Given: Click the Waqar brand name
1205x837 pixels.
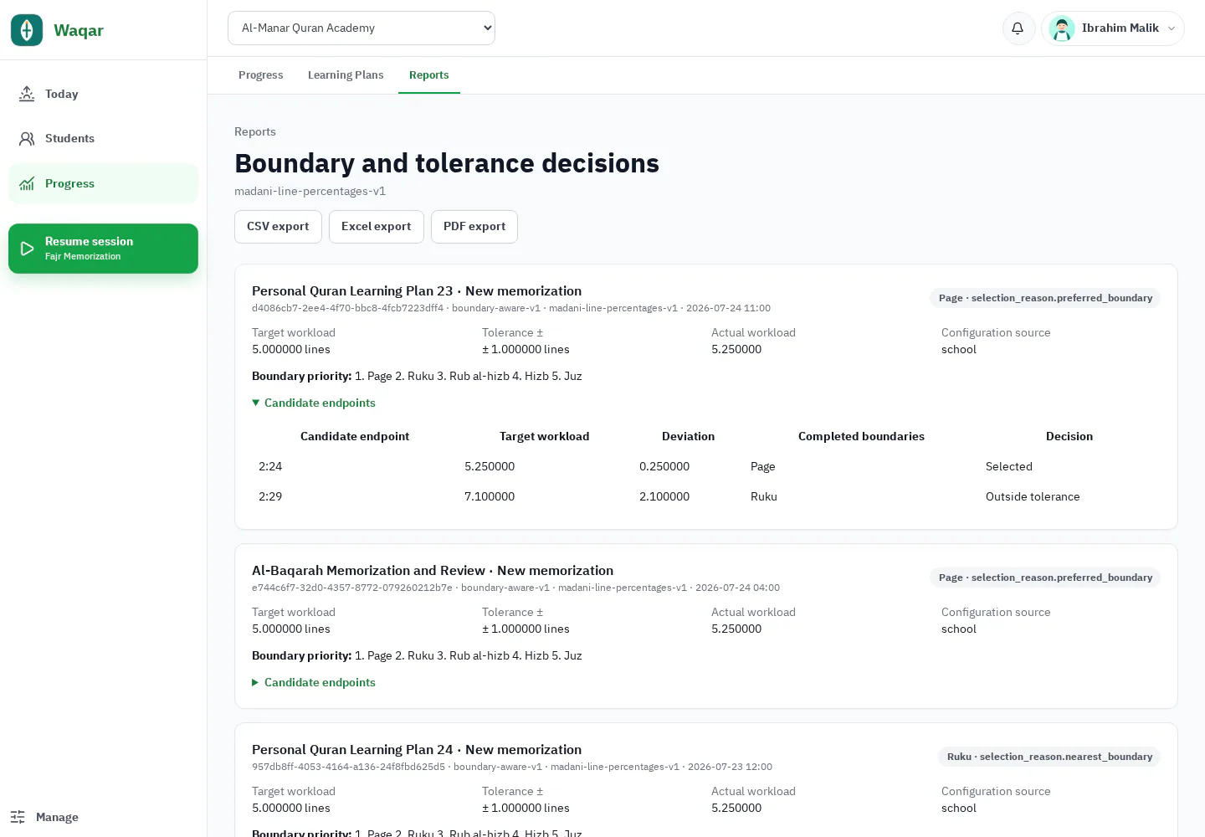Looking at the screenshot, I should (79, 30).
